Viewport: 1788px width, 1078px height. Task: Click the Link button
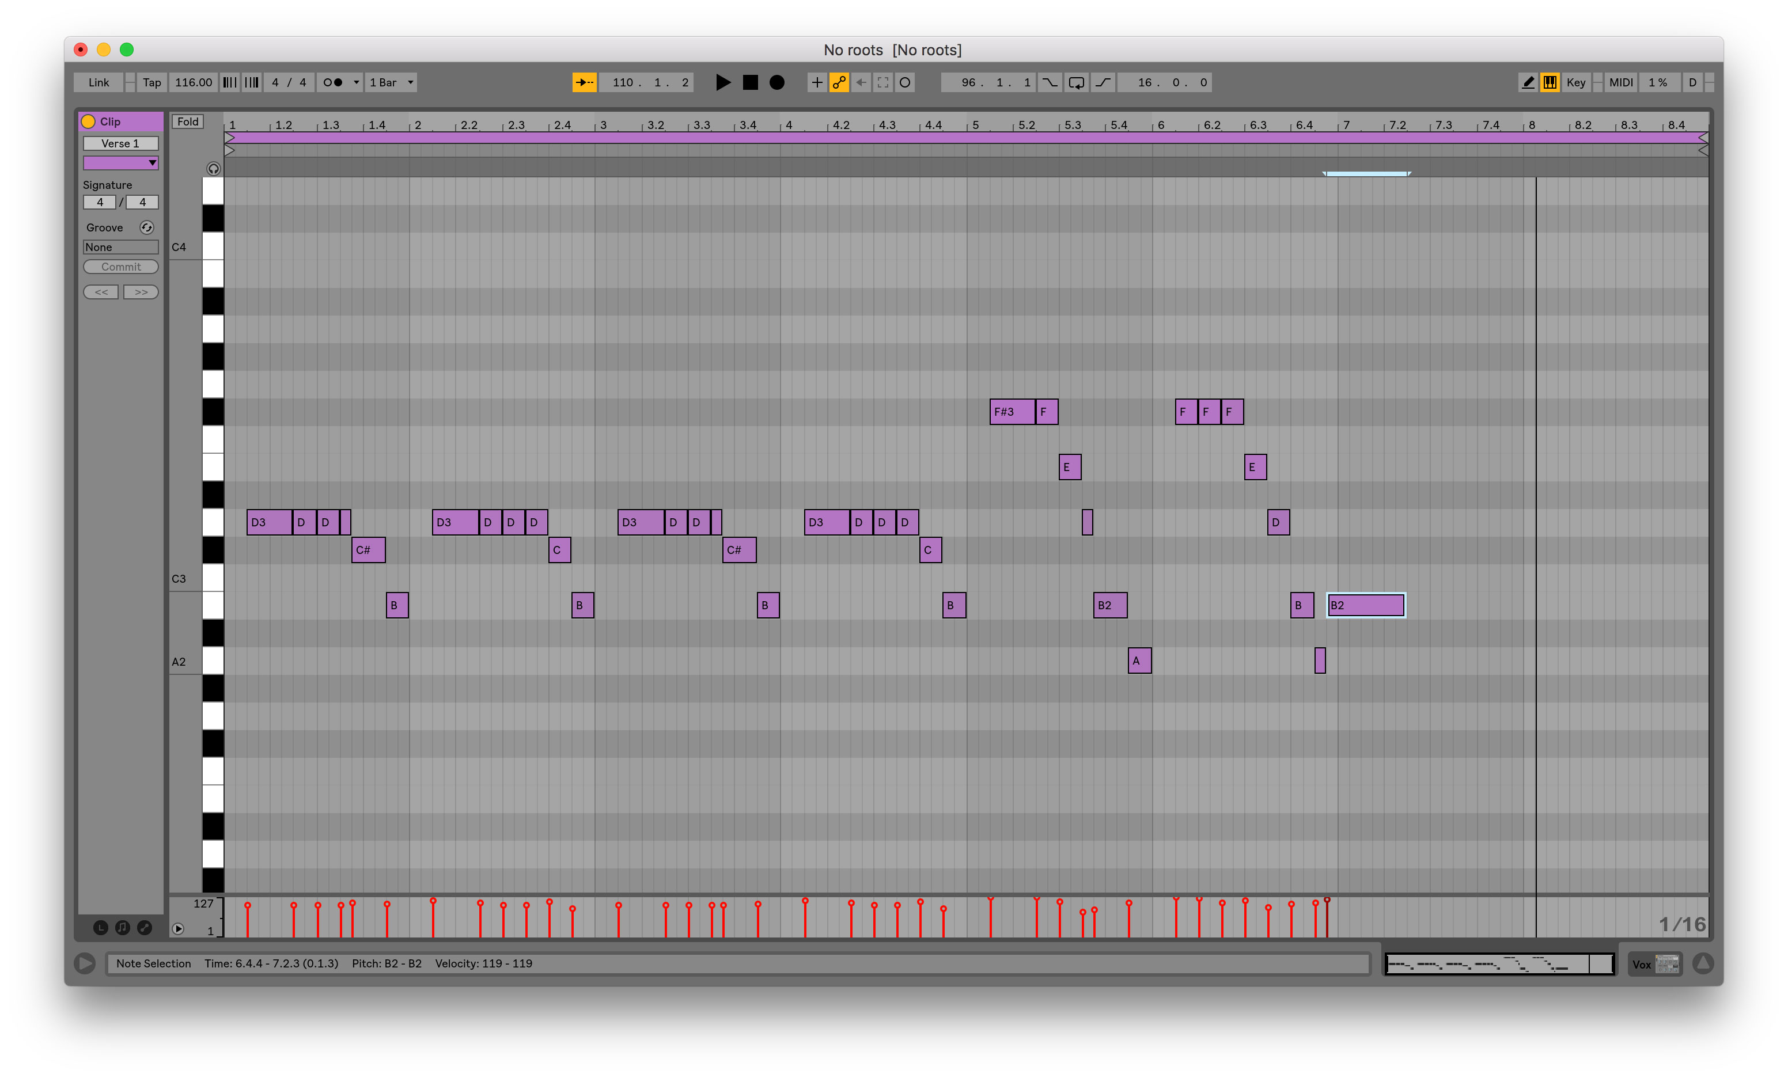pyautogui.click(x=99, y=83)
